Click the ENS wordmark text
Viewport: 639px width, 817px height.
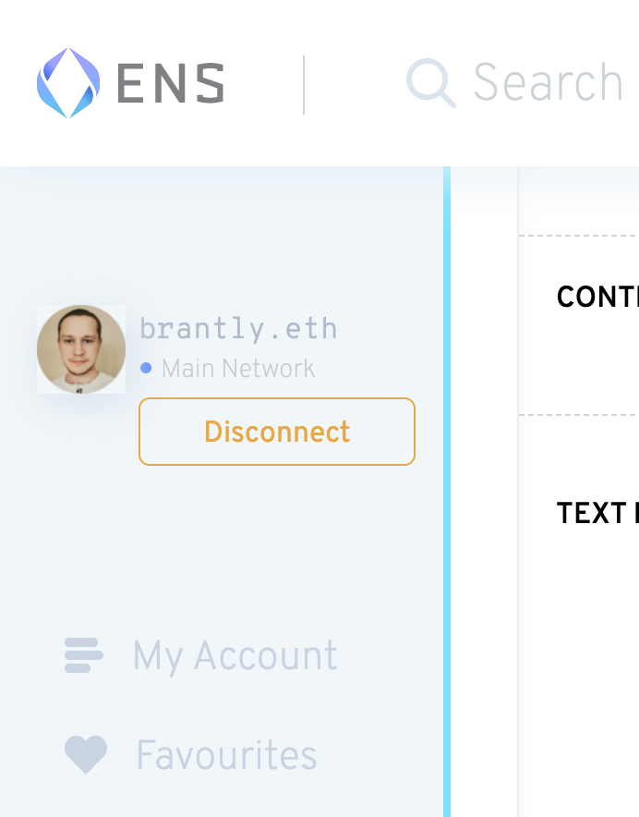(171, 83)
